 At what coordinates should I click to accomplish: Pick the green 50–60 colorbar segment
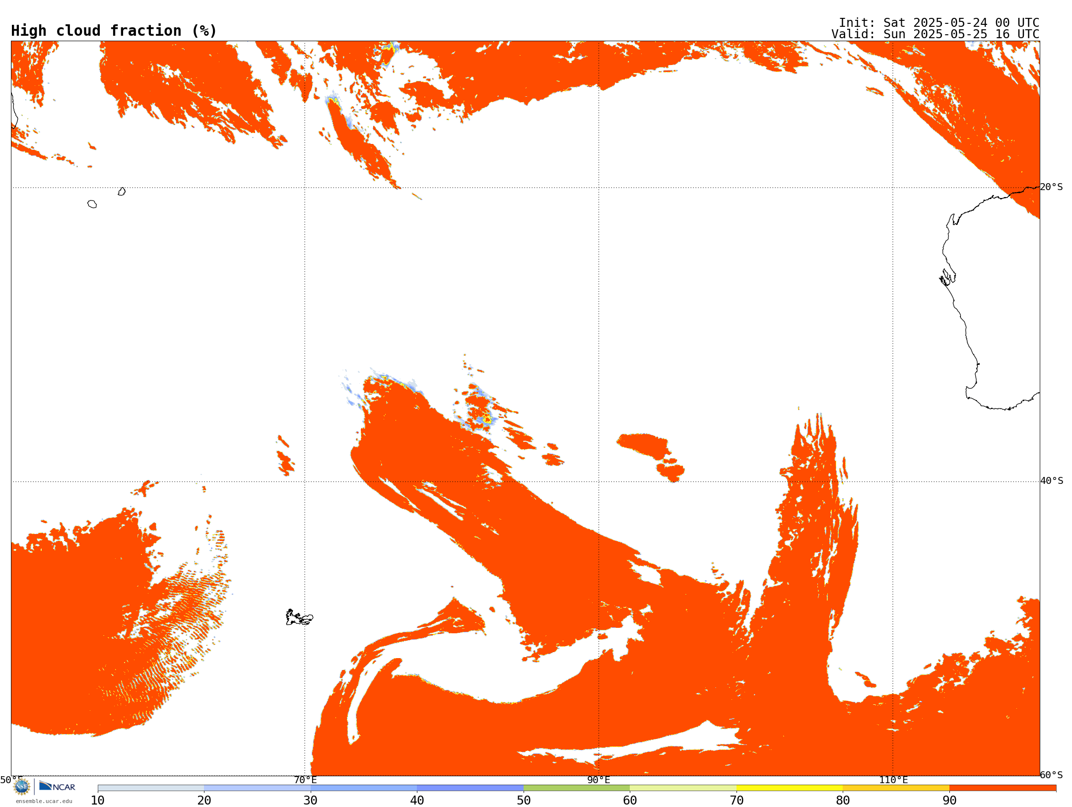pos(577,788)
